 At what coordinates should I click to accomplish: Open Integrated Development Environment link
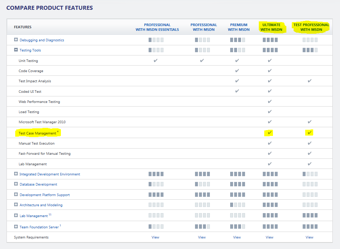click(x=50, y=174)
